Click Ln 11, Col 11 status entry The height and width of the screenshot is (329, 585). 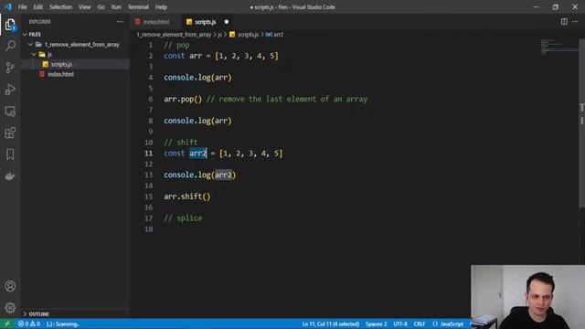(x=331, y=324)
